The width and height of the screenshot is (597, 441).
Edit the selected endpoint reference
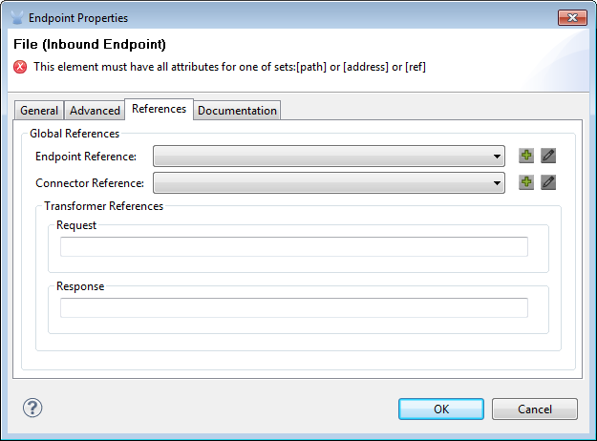548,156
